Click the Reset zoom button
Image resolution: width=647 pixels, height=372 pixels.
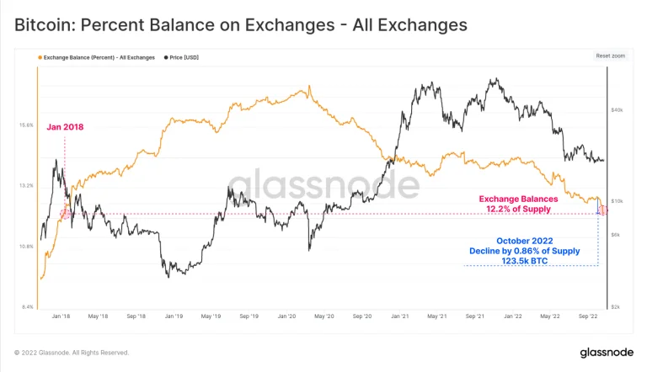[610, 56]
